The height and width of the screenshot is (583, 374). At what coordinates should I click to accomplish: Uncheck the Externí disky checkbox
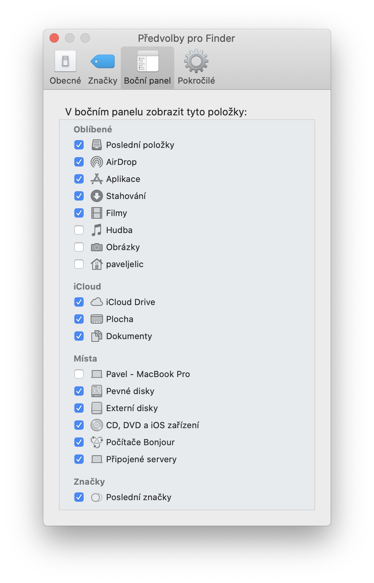tap(79, 408)
